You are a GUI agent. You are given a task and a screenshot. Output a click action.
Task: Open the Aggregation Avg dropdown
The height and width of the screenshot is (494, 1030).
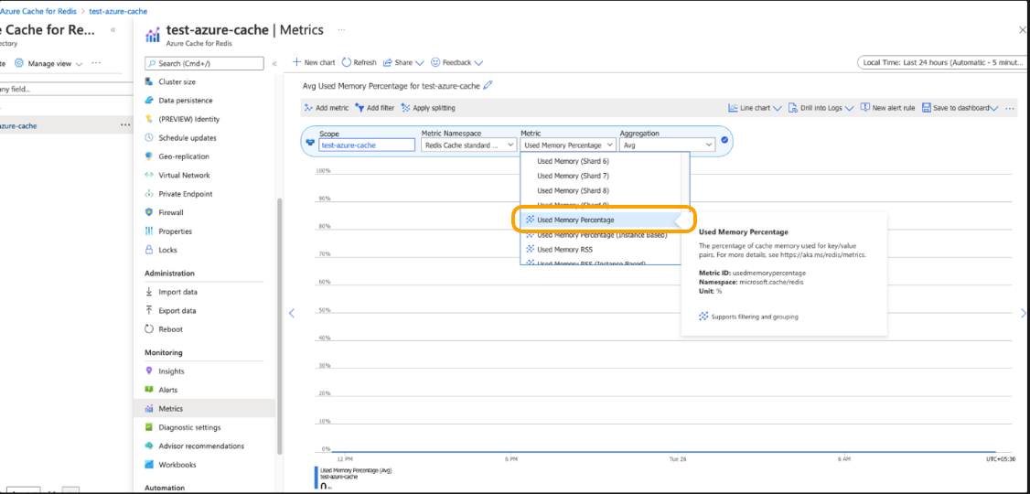point(668,145)
